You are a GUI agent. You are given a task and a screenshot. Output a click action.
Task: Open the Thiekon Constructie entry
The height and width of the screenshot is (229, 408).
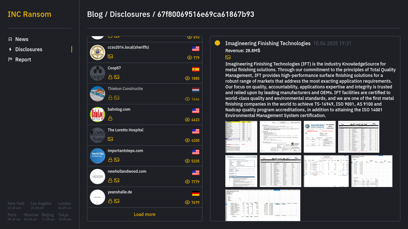pyautogui.click(x=145, y=94)
